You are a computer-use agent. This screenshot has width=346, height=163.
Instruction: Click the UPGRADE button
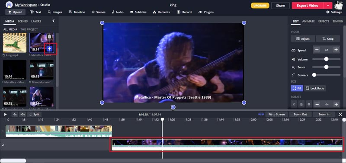pyautogui.click(x=260, y=6)
